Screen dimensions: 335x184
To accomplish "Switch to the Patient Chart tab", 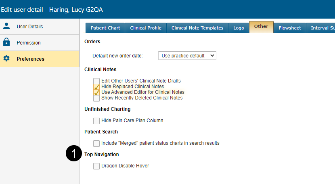I will pos(105,28).
